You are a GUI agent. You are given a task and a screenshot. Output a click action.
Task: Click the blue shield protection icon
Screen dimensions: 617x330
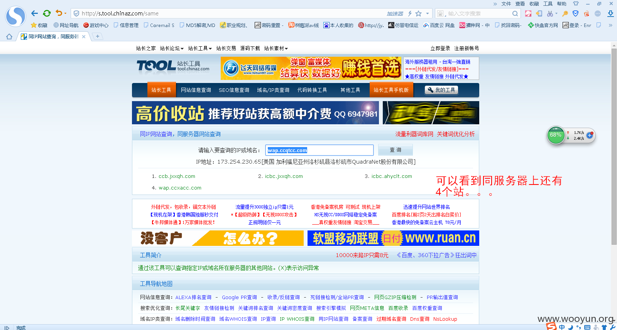[575, 14]
